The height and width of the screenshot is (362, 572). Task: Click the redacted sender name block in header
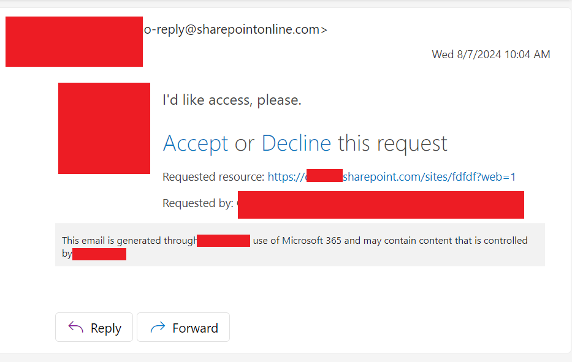[74, 42]
